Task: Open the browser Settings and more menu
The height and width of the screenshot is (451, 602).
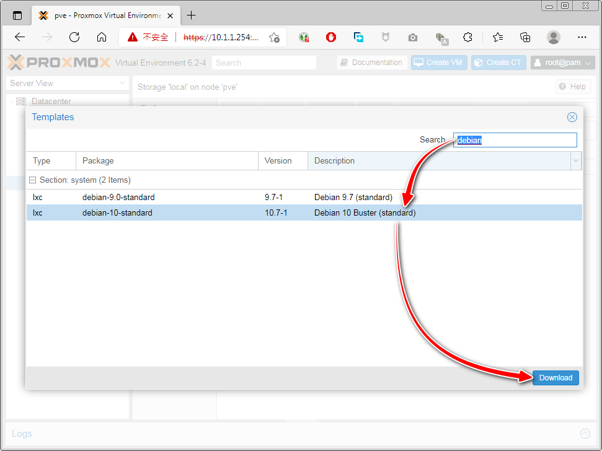Action: pos(582,37)
